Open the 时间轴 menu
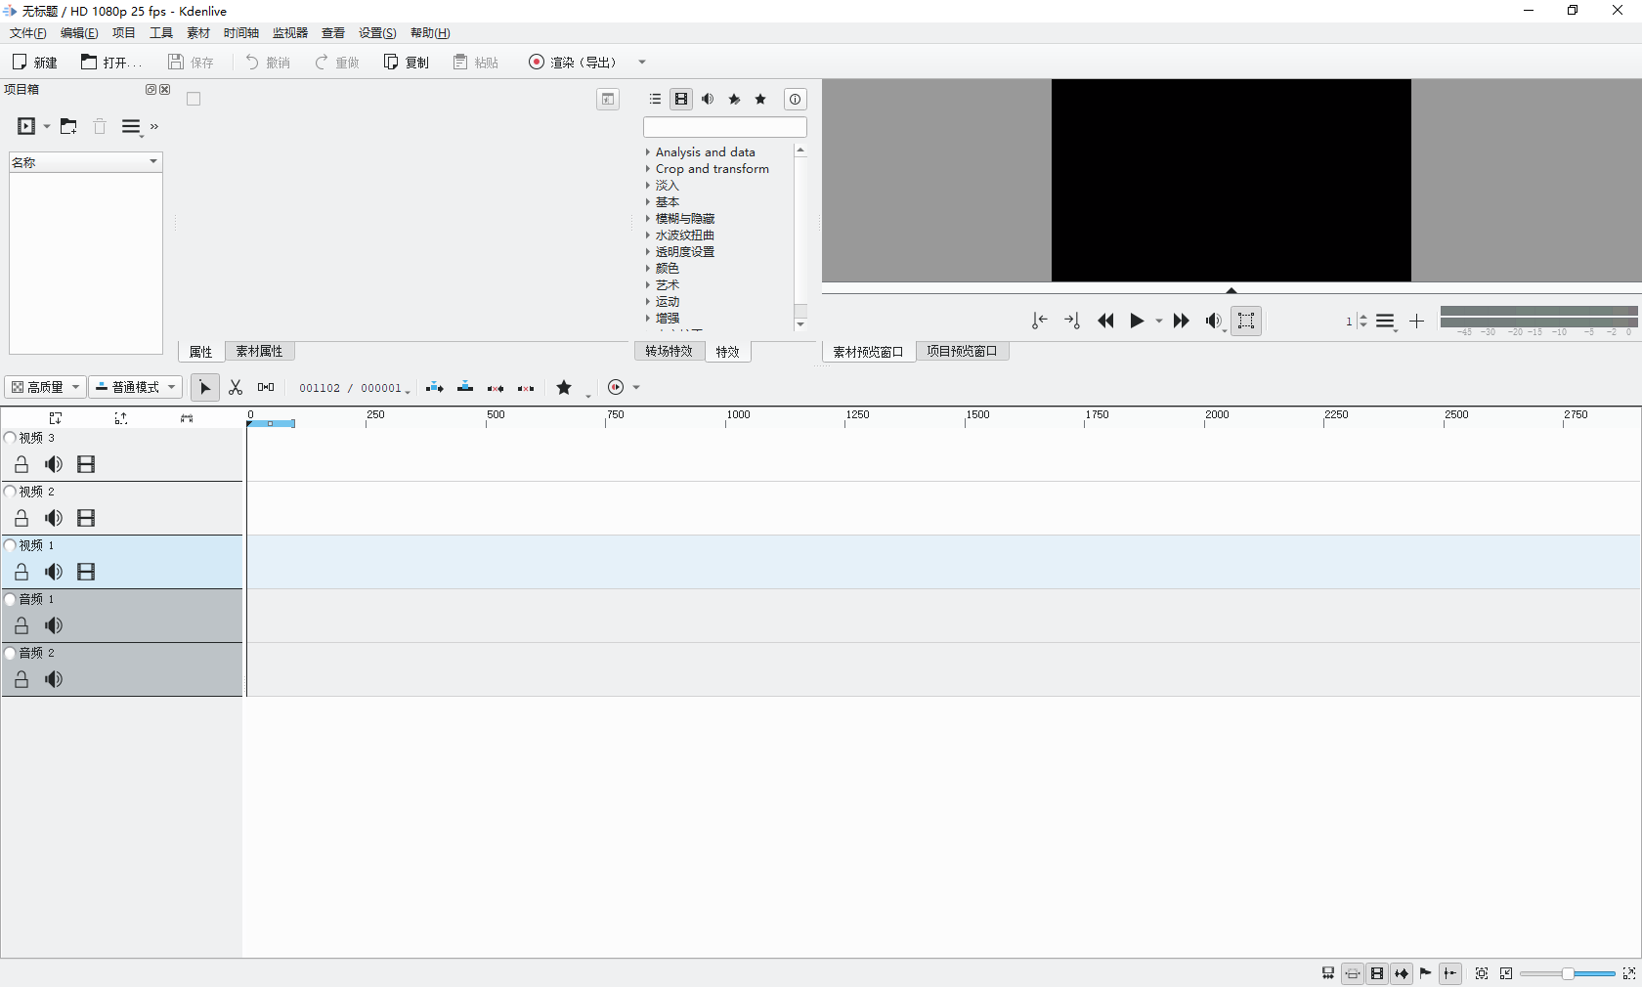1642x987 pixels. coord(241,33)
